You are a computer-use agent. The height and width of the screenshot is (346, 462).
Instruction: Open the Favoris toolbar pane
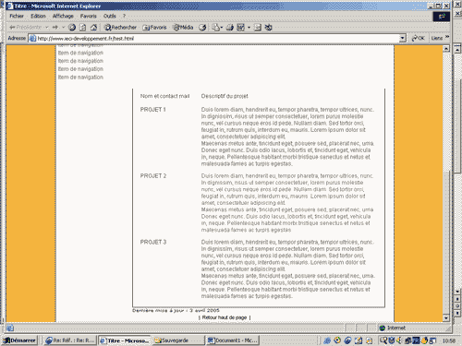(154, 28)
